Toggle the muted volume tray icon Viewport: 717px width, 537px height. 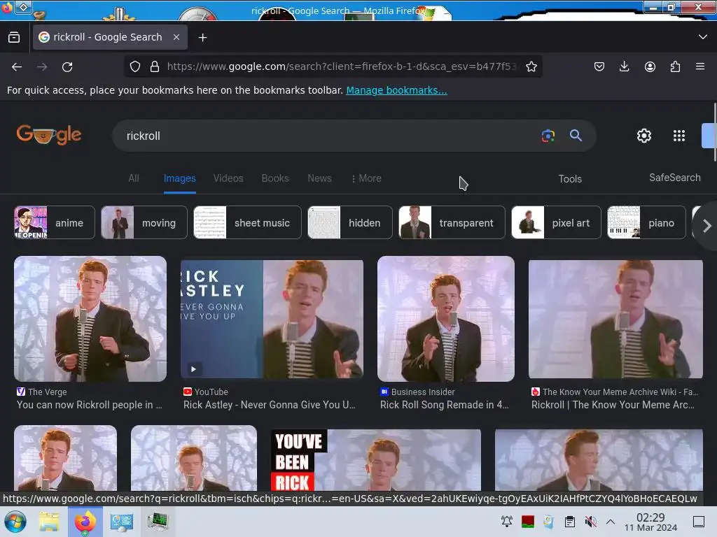tap(590, 522)
